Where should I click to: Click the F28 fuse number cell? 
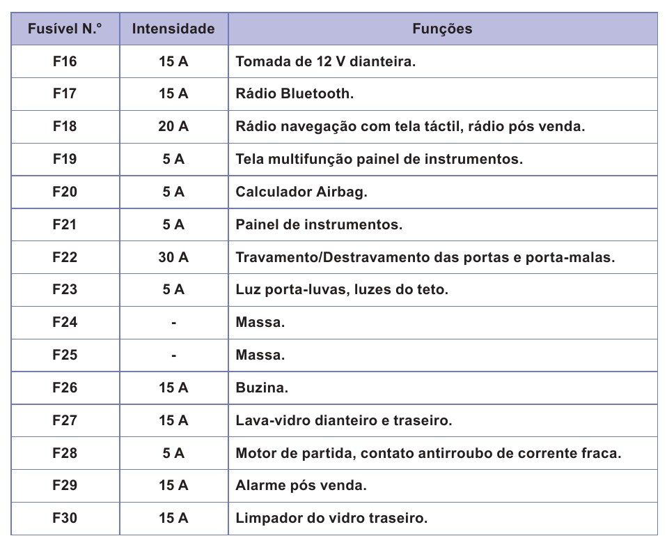click(x=65, y=453)
